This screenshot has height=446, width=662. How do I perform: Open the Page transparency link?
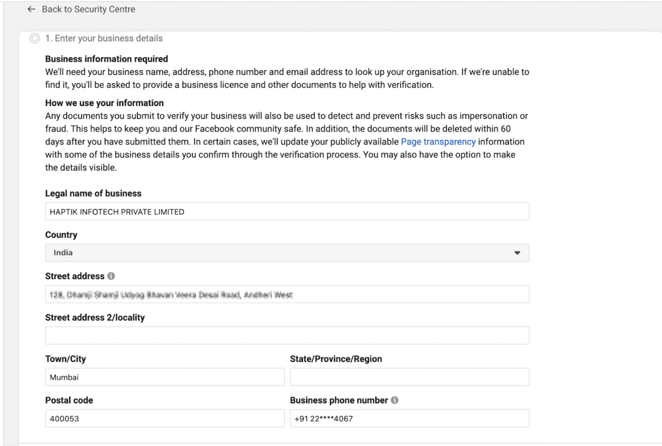click(x=438, y=141)
